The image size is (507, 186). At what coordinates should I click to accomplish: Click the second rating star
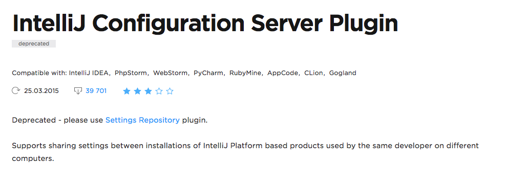click(137, 91)
